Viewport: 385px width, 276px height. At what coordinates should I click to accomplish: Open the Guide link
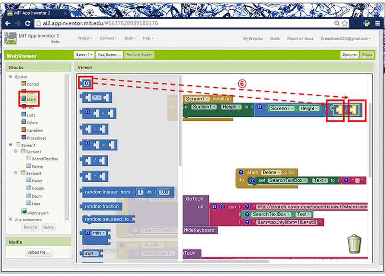click(275, 38)
